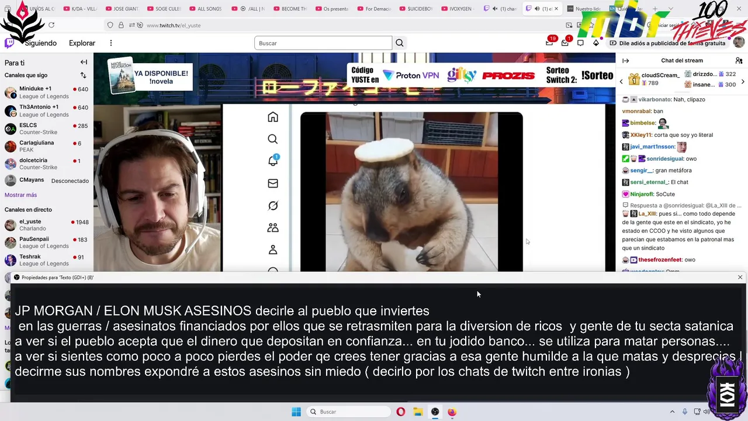Switch to Explorar tab
The image size is (748, 421).
[x=82, y=43]
